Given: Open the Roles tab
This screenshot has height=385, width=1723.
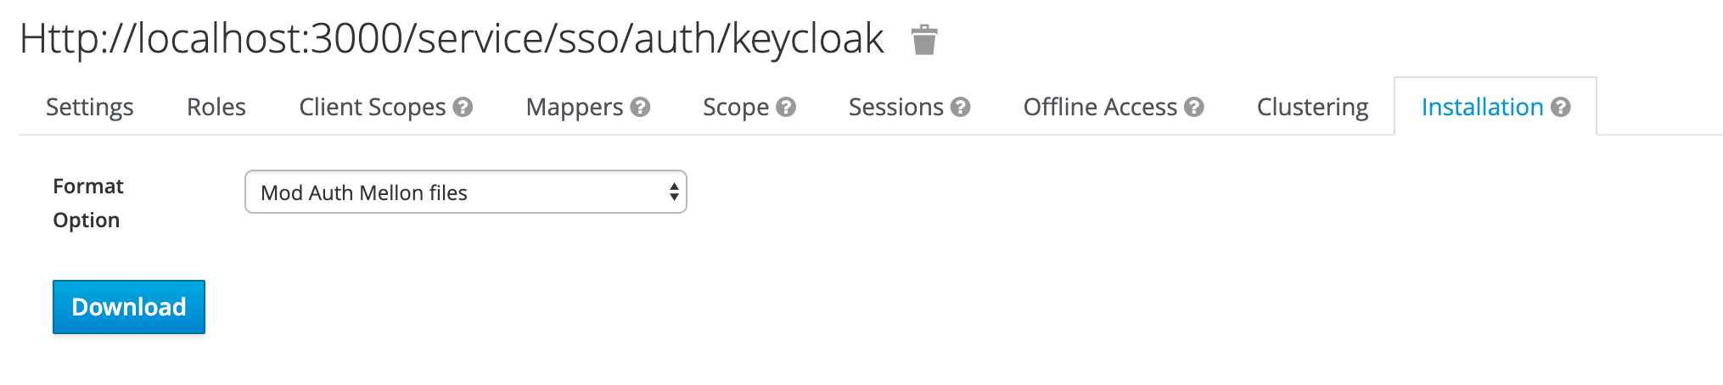Looking at the screenshot, I should coord(216,107).
